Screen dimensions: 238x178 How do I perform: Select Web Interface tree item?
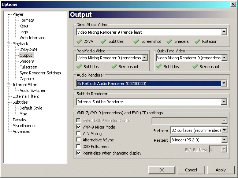pos(32,38)
